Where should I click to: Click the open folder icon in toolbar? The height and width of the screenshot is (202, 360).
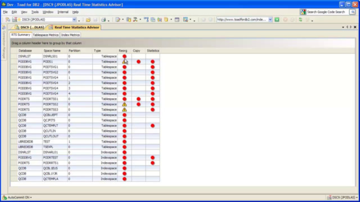pyautogui.click(x=88, y=20)
